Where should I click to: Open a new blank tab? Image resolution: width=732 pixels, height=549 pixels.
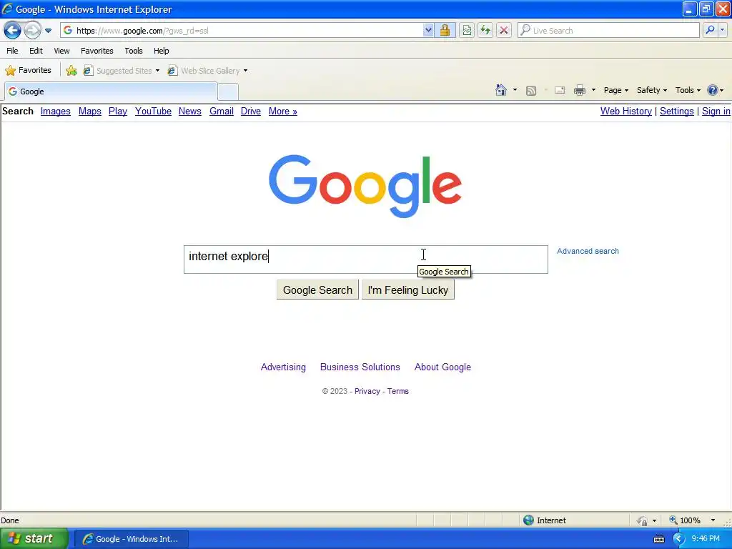(x=228, y=92)
